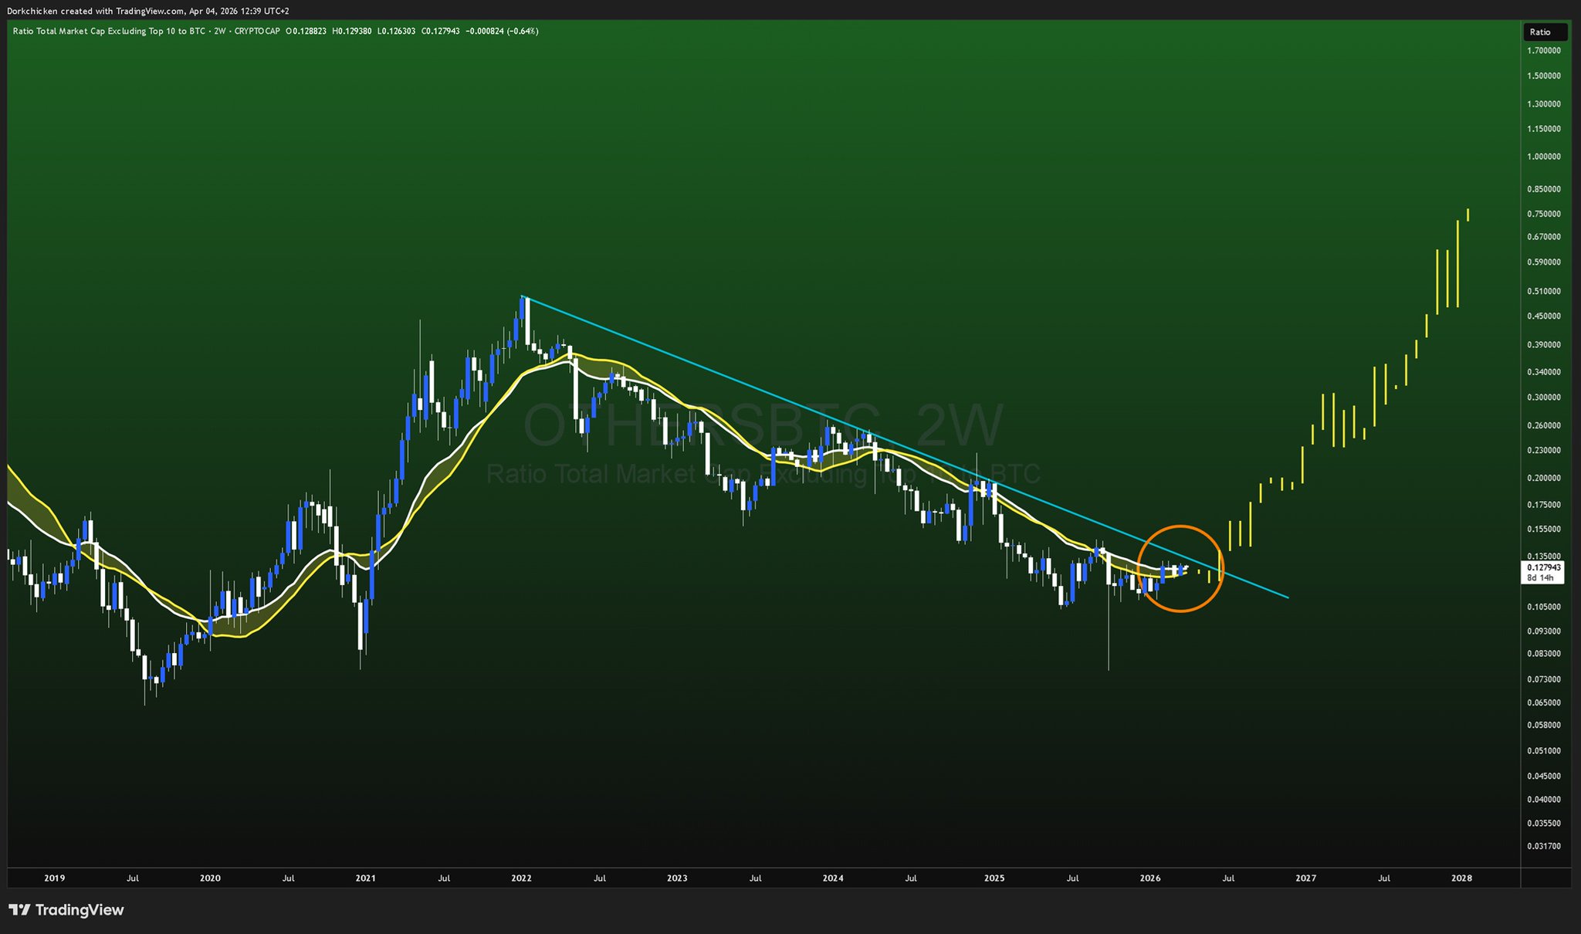Click the CRYPTOCAP exchange text in legend
Viewport: 1581px width, 934px height.
pyautogui.click(x=256, y=31)
